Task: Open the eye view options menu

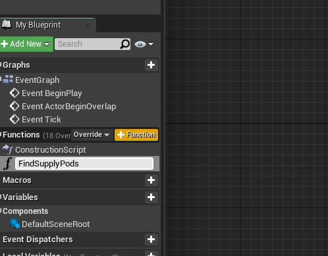Action: tap(144, 44)
